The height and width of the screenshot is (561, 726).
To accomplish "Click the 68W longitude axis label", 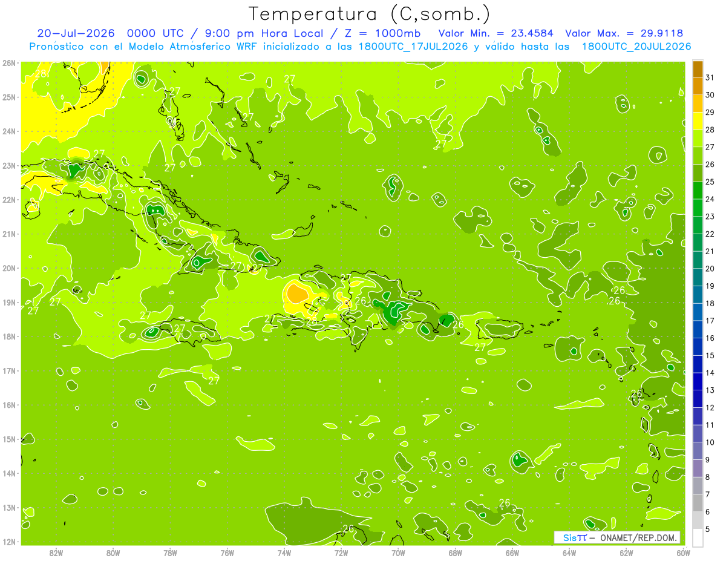I will coord(456,553).
